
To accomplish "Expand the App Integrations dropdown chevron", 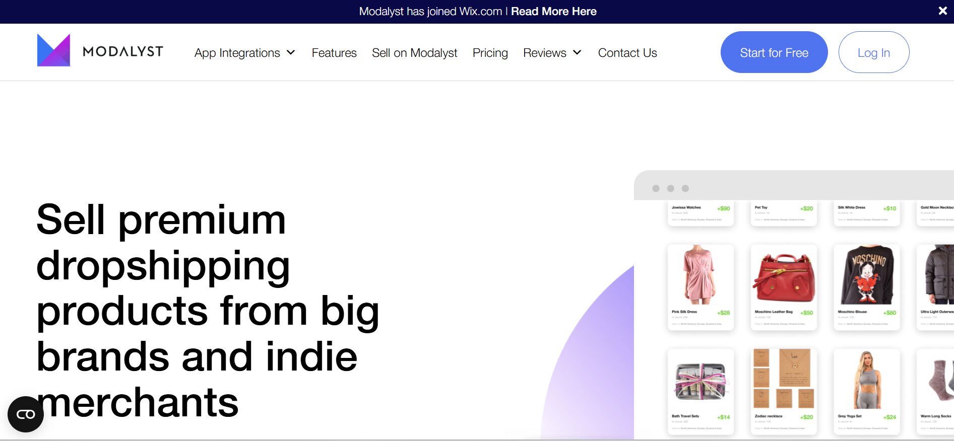I will point(291,52).
